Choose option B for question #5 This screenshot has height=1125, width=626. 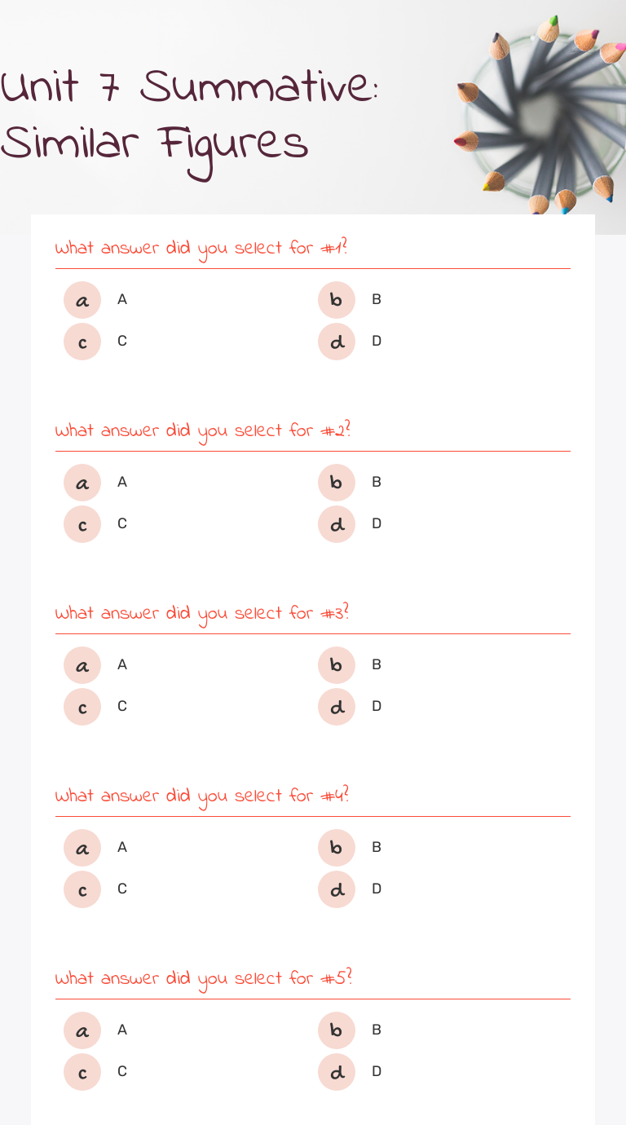click(x=337, y=1030)
